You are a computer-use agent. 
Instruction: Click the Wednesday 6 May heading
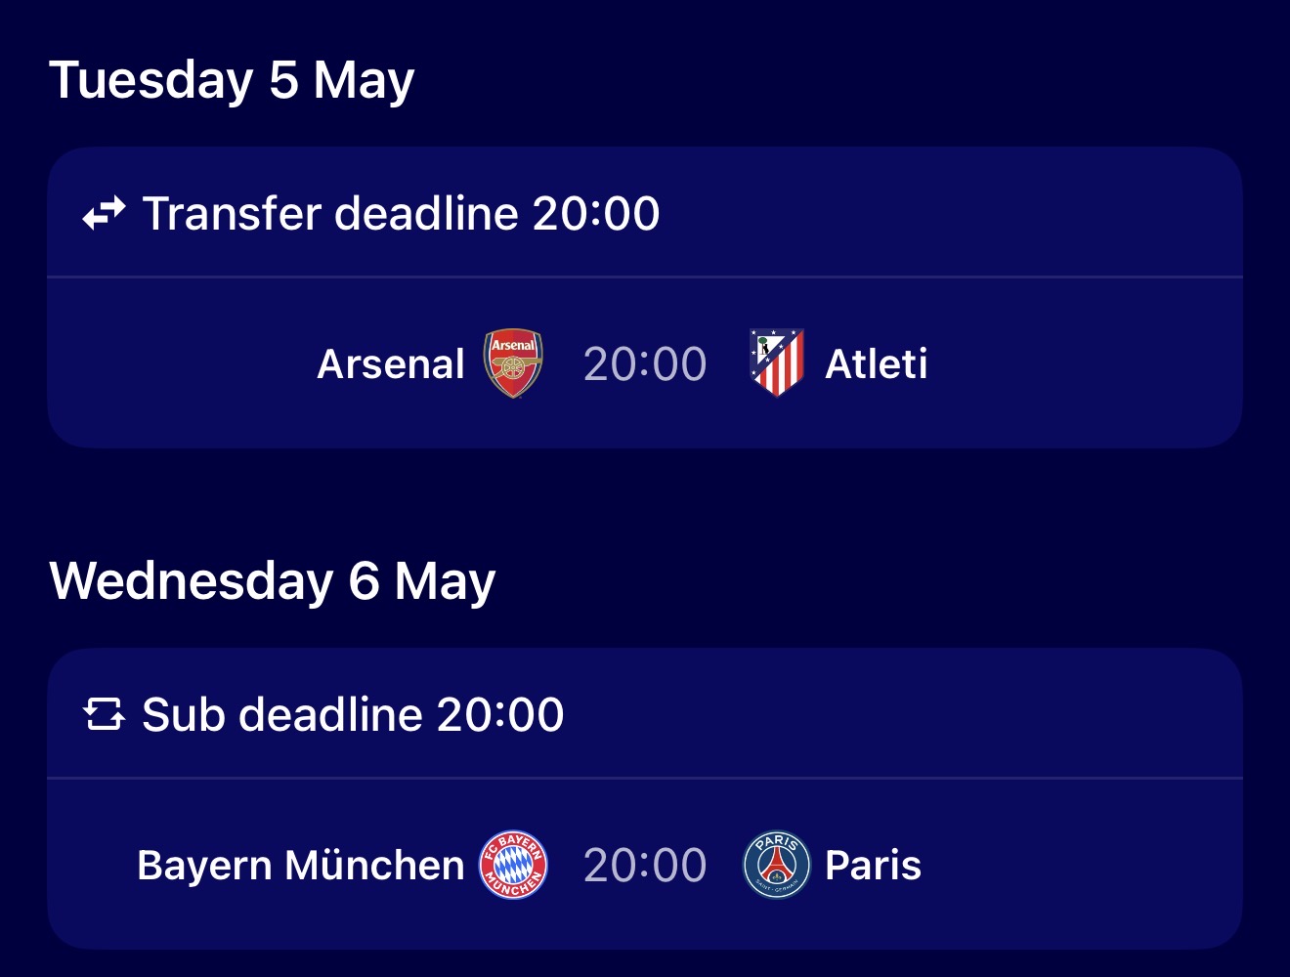pyautogui.click(x=273, y=580)
